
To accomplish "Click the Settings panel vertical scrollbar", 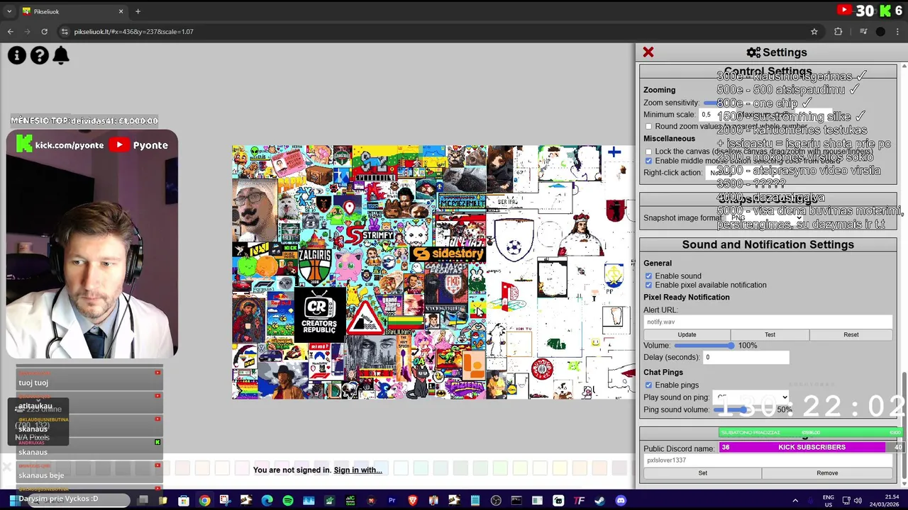I will (904, 425).
